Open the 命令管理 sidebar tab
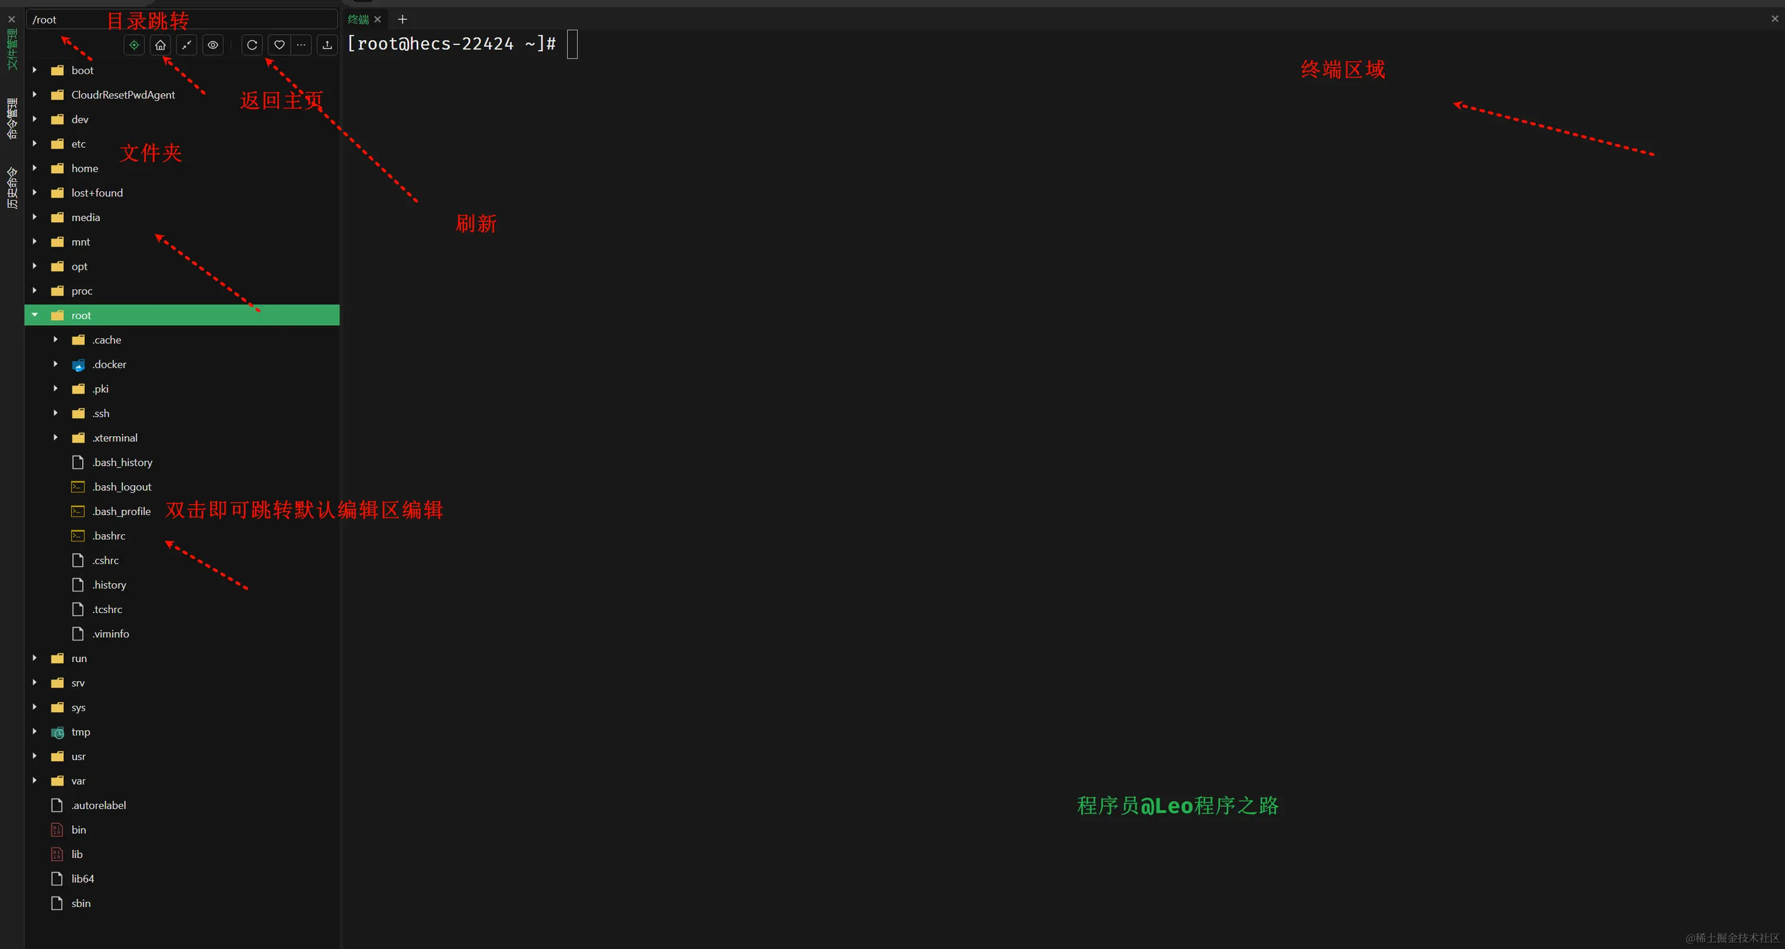Image resolution: width=1785 pixels, height=949 pixels. (x=12, y=118)
